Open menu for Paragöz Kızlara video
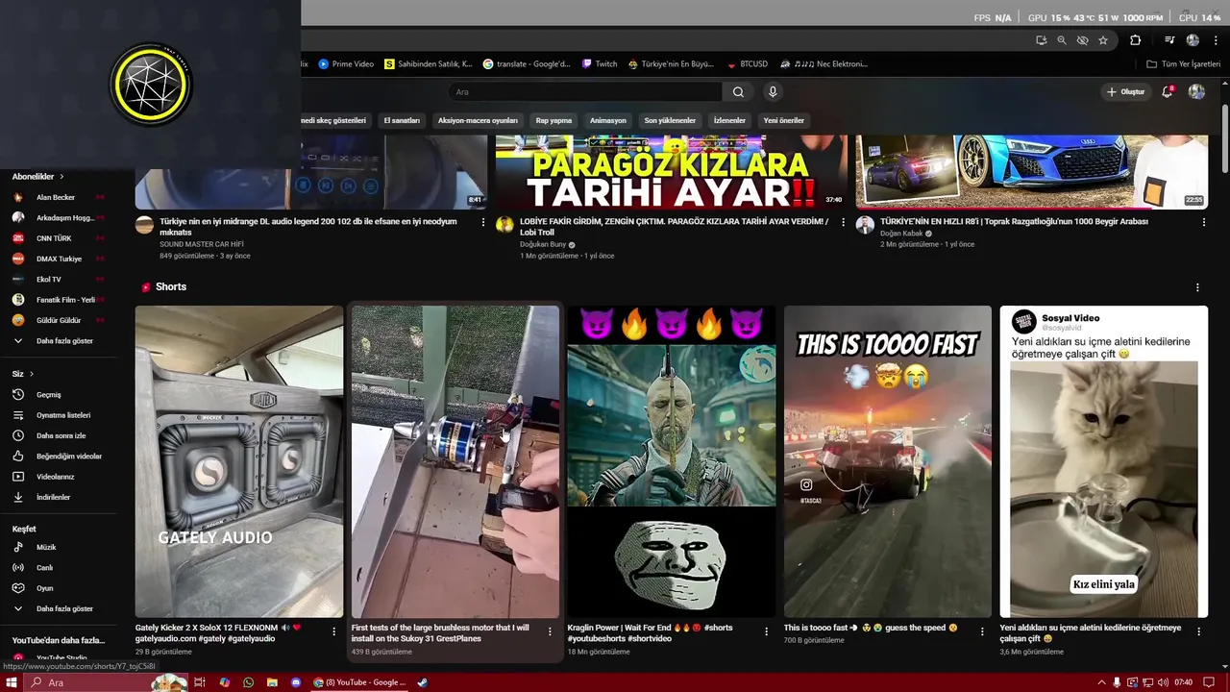This screenshot has width=1230, height=692. (x=843, y=222)
